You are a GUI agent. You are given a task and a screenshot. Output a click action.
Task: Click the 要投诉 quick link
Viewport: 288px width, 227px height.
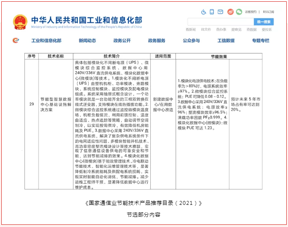(267, 30)
